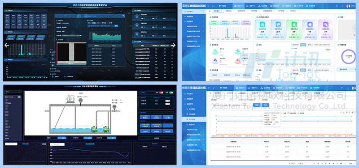Image resolution: width=359 pixels, height=168 pixels.
Task: Click left green submersible pump in diagram
Action: 94,129
